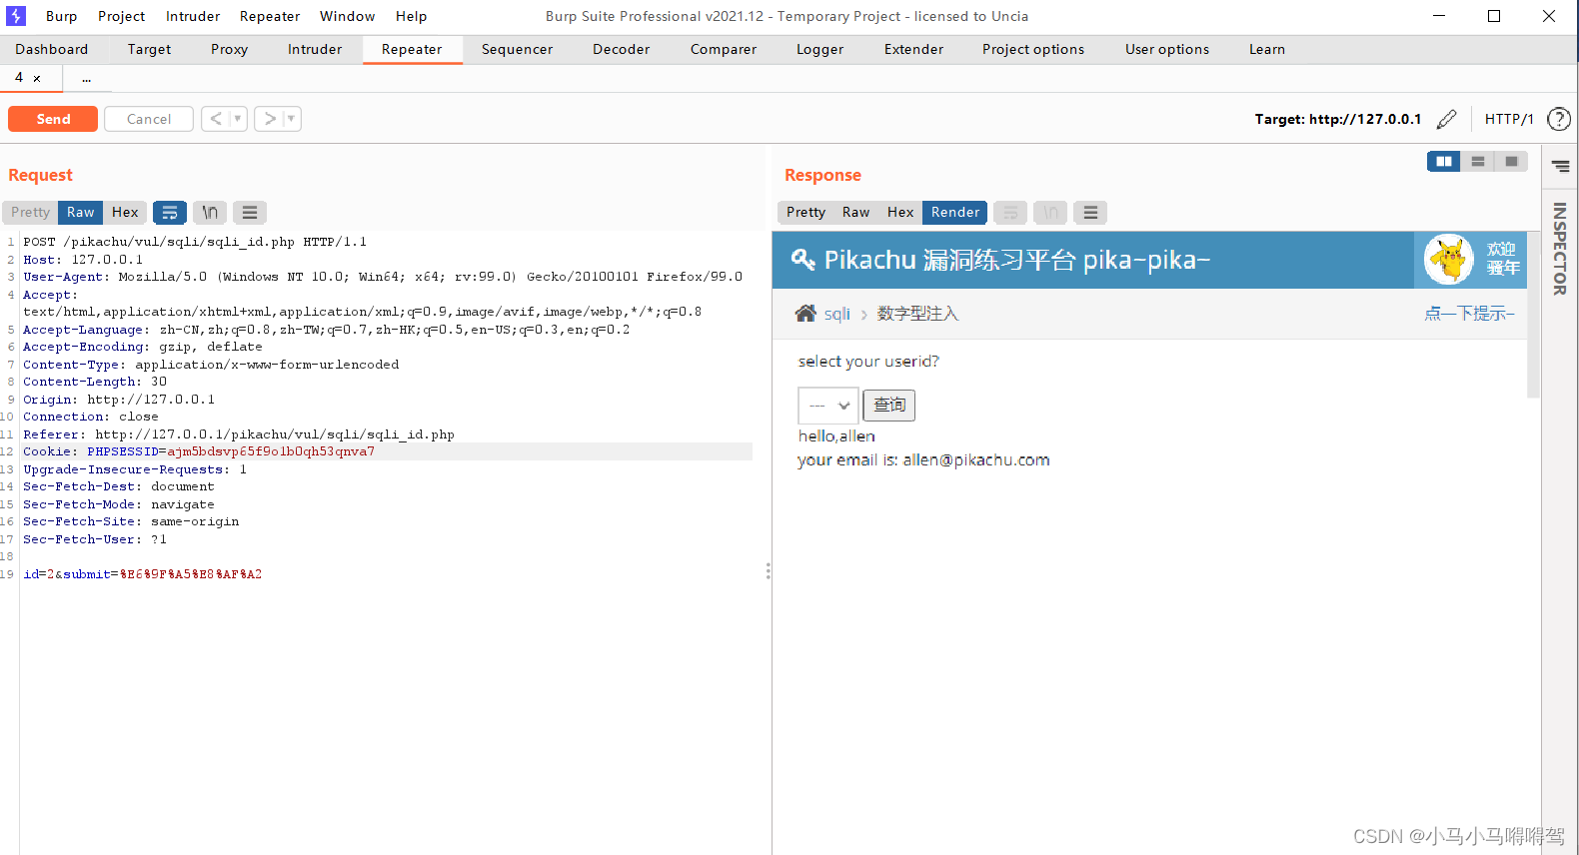The width and height of the screenshot is (1579, 855).
Task: Go to previous request history arrow
Action: [x=216, y=119]
